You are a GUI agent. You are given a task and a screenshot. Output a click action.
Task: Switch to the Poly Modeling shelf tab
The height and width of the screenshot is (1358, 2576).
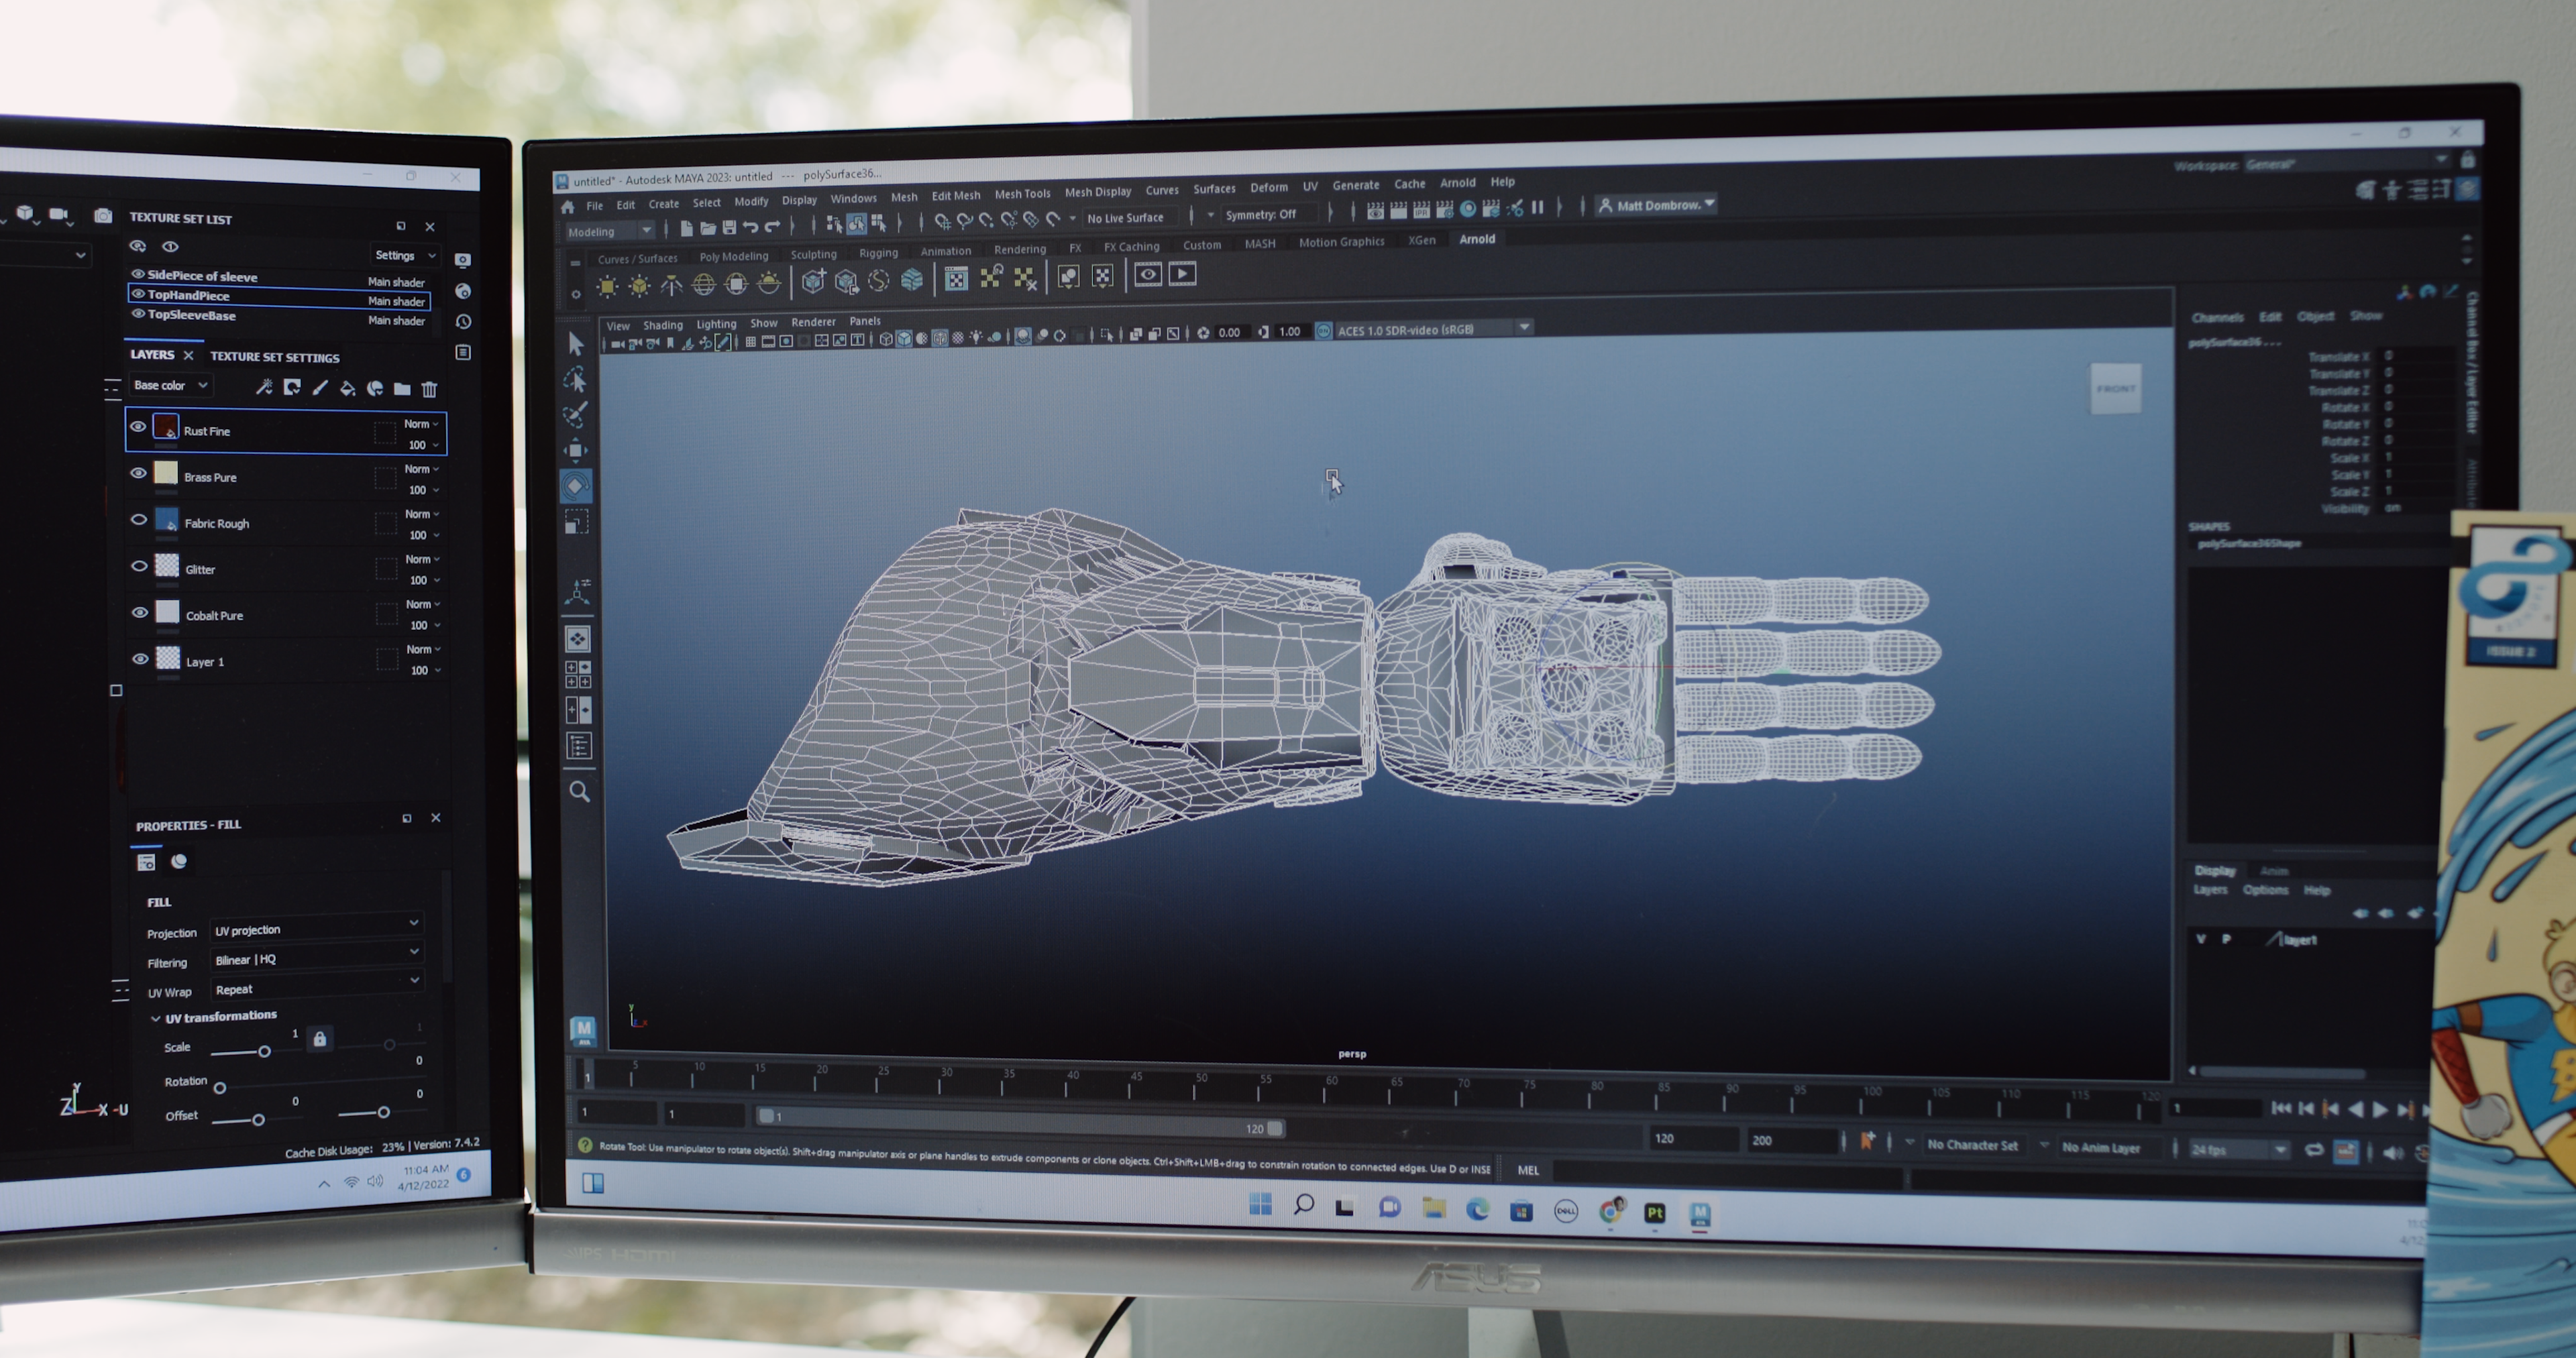coord(734,256)
